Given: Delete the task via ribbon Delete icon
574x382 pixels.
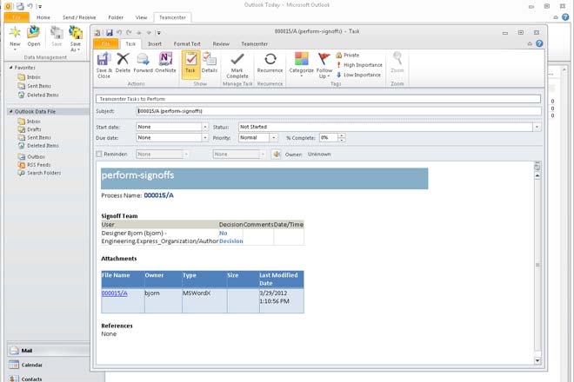Looking at the screenshot, I should pos(123,63).
